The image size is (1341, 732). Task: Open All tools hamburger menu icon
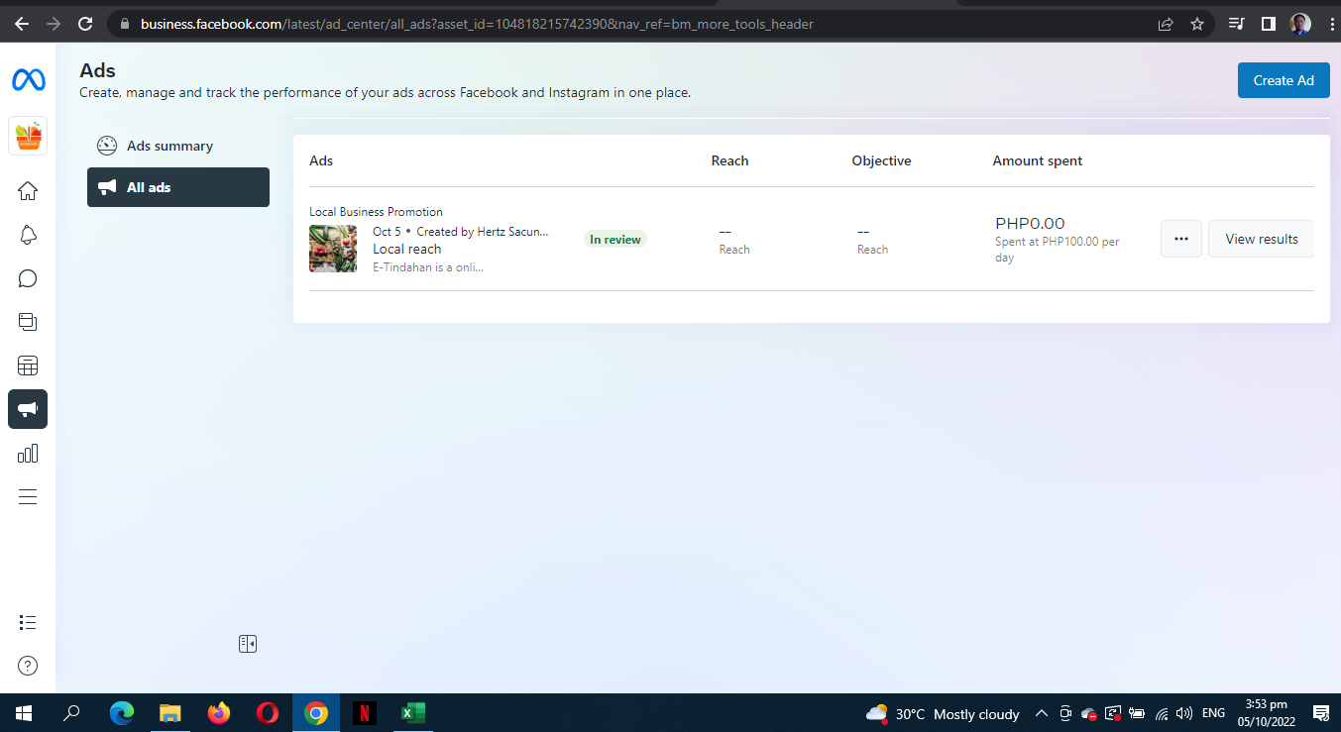[28, 496]
